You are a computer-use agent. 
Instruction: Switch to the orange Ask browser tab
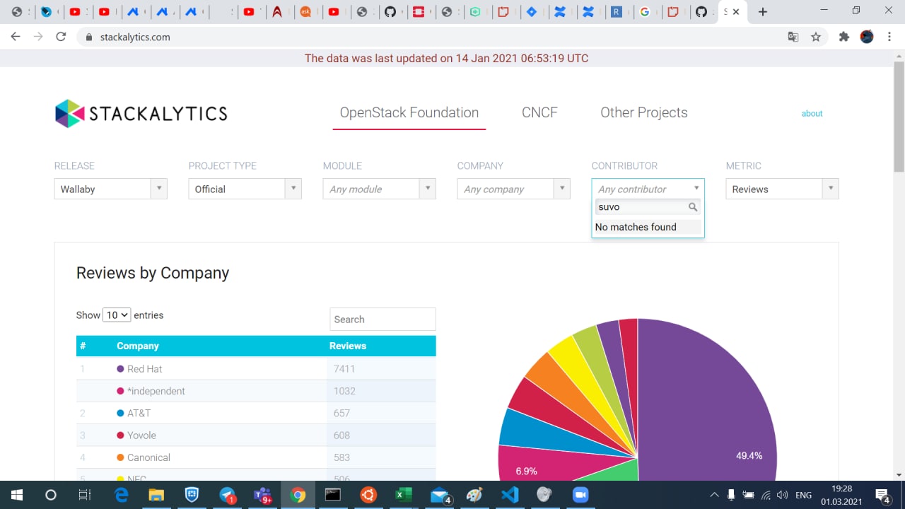pyautogui.click(x=305, y=12)
